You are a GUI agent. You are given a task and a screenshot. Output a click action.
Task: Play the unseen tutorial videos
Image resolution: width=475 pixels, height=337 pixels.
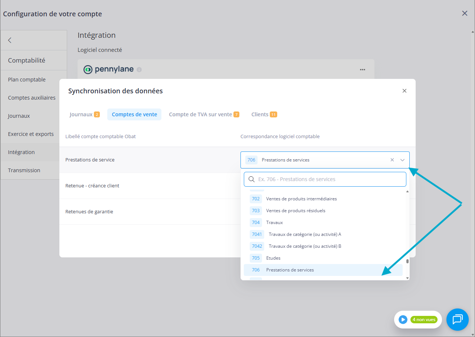coord(403,320)
